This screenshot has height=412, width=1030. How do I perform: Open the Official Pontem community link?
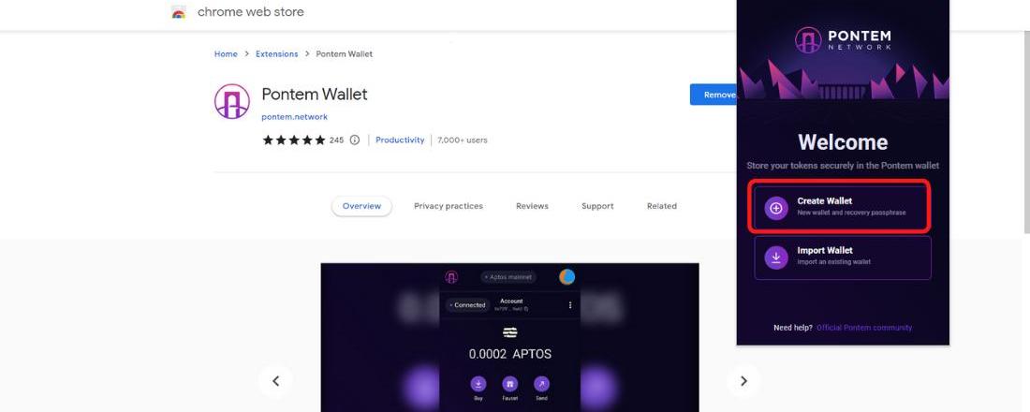tap(864, 327)
